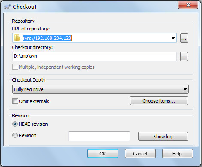Click the svn://192.168.204.128 URL text
Image resolution: width=202 pixels, height=167 pixels.
click(47, 38)
